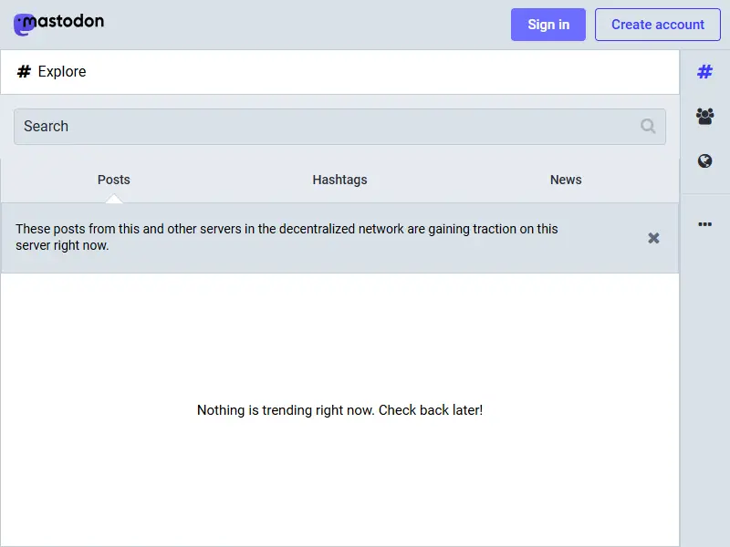Open the Mastodon logo

58,23
